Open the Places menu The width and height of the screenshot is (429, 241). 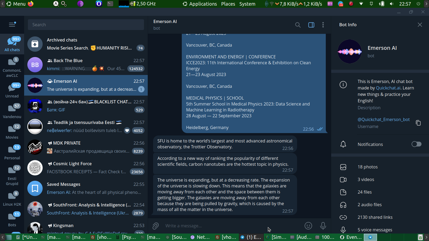228,4
